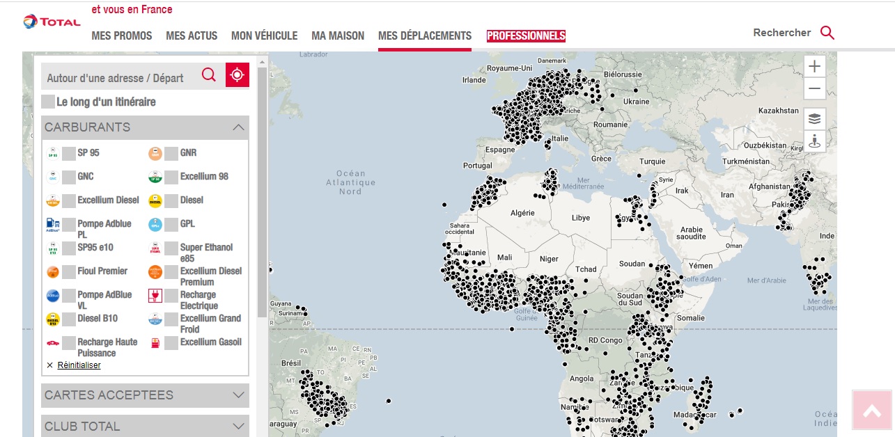Enable the Le long d'un itinéraire checkbox
Screen dimensions: 895x437
48,102
